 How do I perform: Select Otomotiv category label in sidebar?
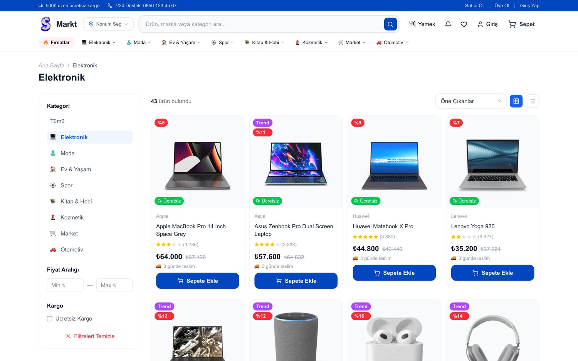72,249
